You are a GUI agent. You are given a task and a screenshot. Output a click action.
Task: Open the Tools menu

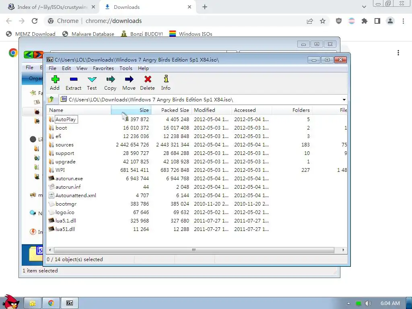[x=126, y=68]
